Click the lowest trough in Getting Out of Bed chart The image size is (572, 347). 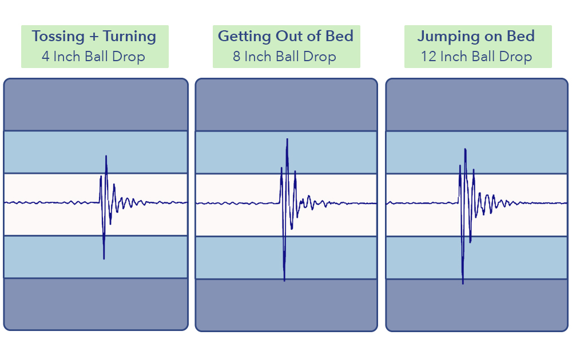tap(284, 279)
